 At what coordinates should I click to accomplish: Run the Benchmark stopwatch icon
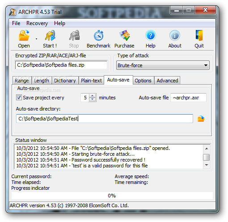98,35
